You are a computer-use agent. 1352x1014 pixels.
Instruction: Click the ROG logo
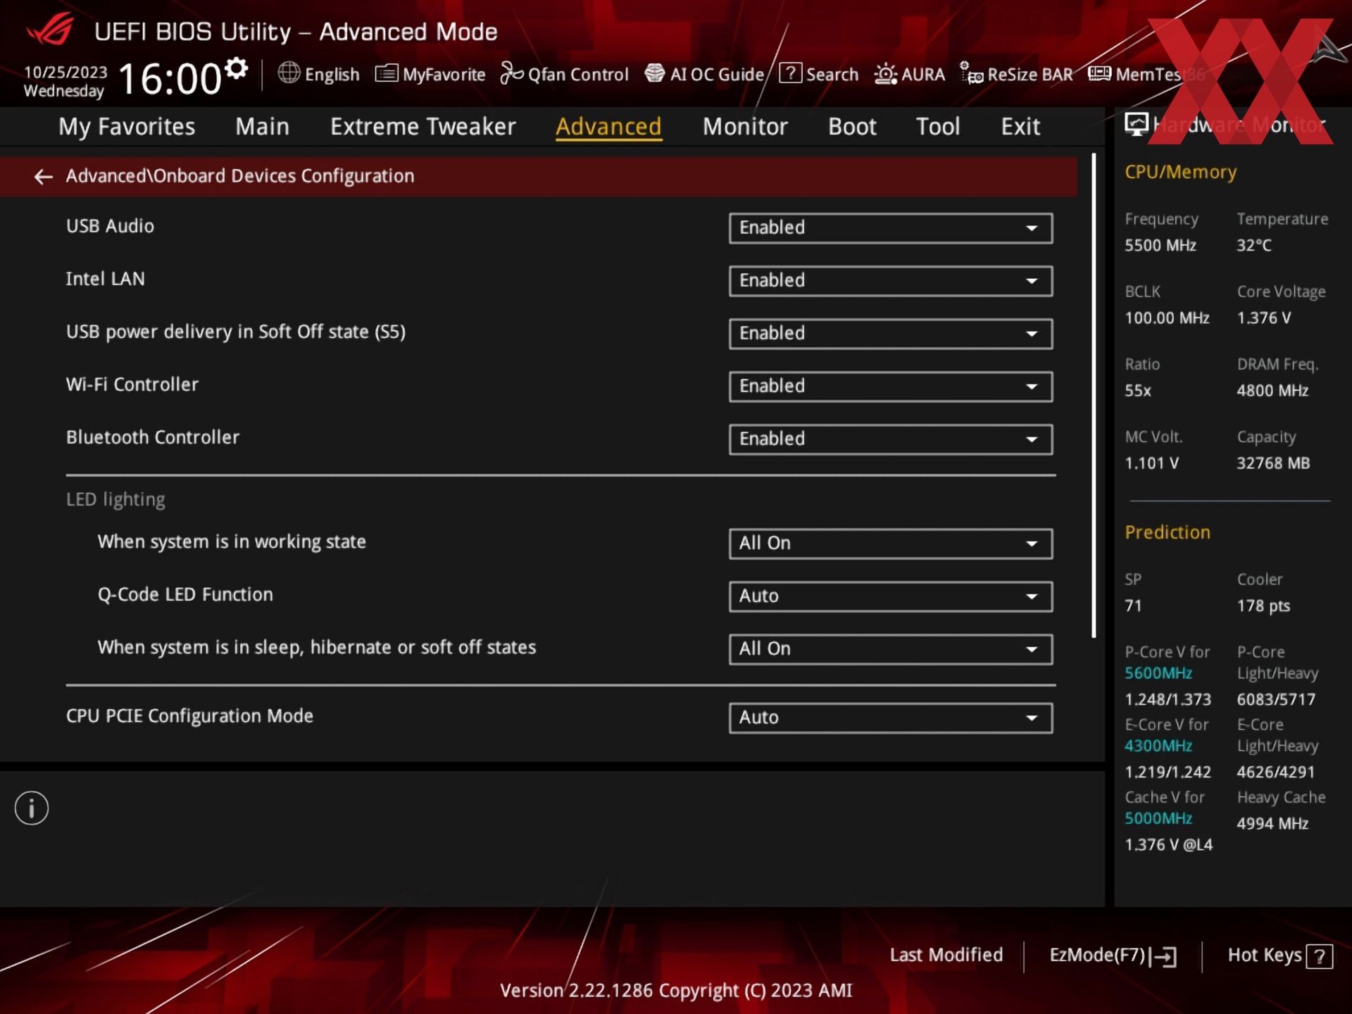(x=51, y=30)
